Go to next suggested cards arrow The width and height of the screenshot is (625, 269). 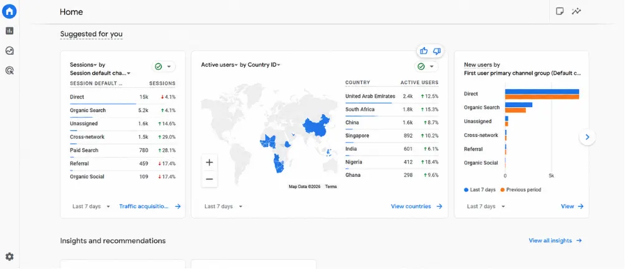point(587,137)
